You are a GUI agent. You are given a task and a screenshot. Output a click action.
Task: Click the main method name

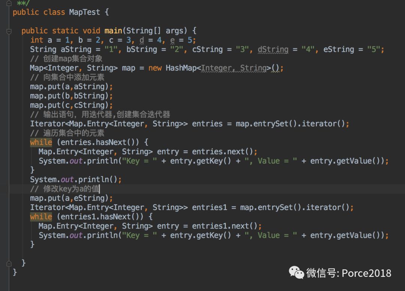[x=113, y=31]
